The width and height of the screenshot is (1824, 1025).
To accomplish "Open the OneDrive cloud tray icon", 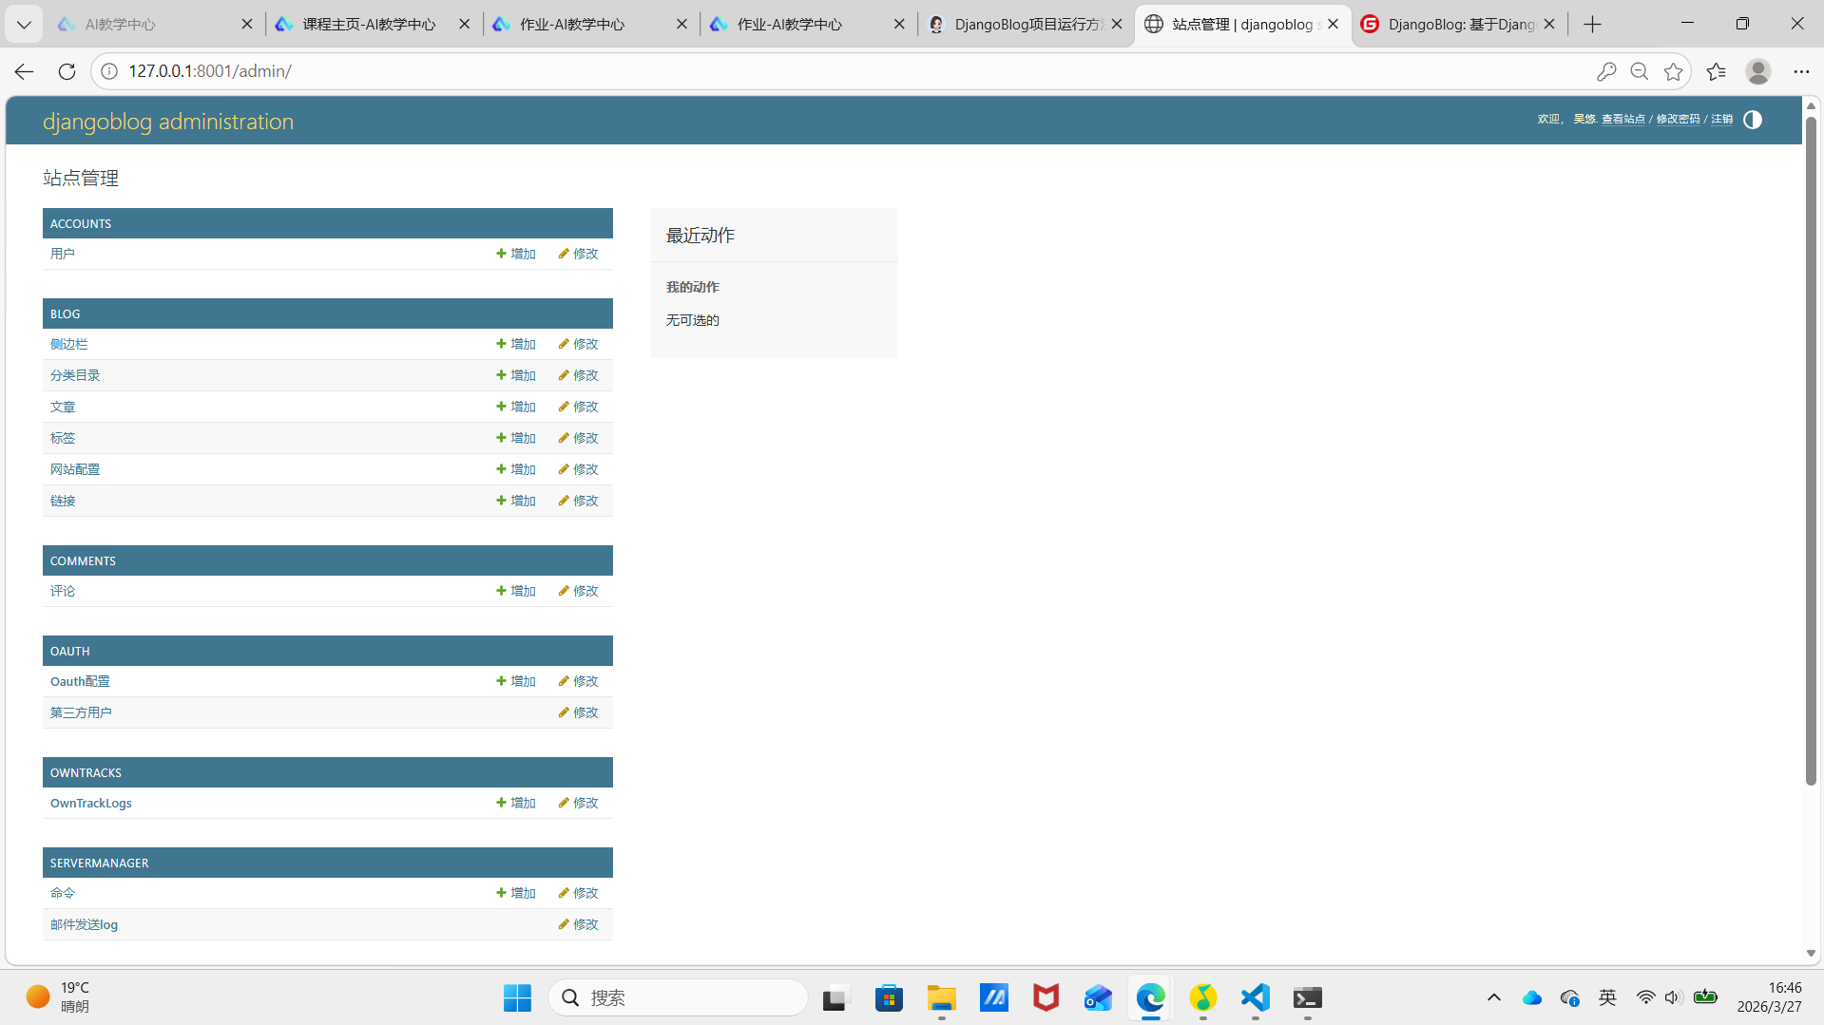I will (1532, 997).
